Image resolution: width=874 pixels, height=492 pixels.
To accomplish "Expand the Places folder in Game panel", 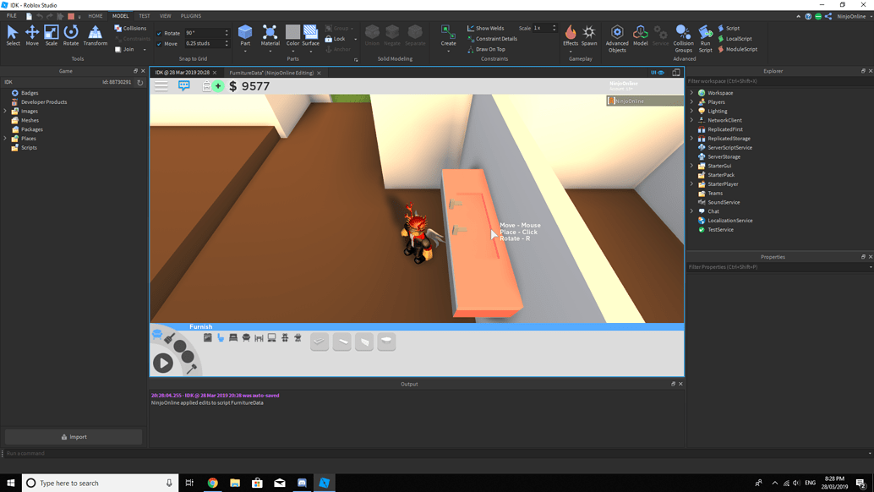I will 6,138.
